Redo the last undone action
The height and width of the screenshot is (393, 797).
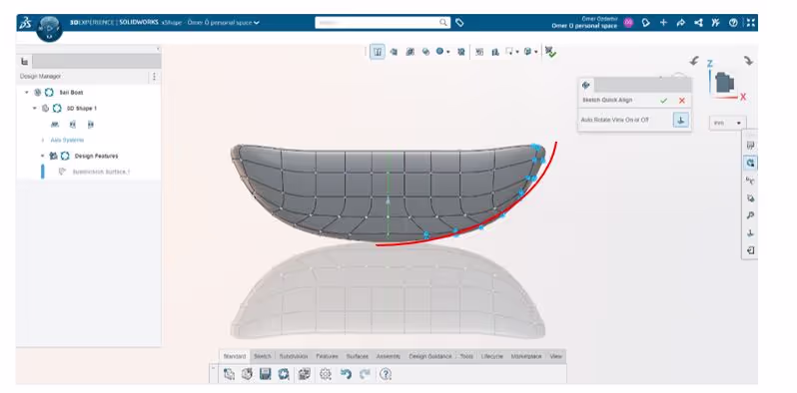(x=365, y=374)
